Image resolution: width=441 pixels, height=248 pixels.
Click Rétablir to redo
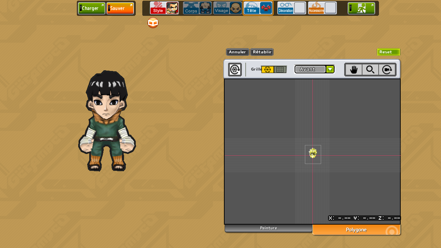262,52
